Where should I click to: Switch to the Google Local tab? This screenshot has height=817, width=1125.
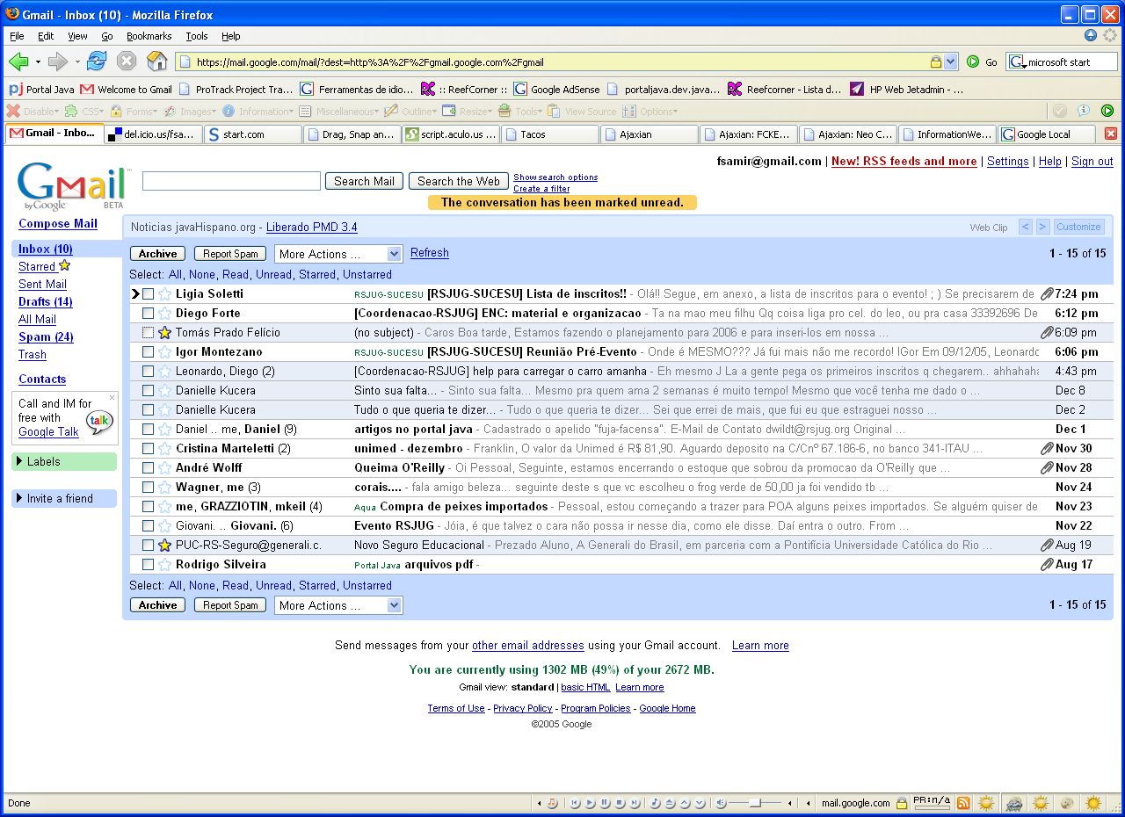pyautogui.click(x=1048, y=134)
